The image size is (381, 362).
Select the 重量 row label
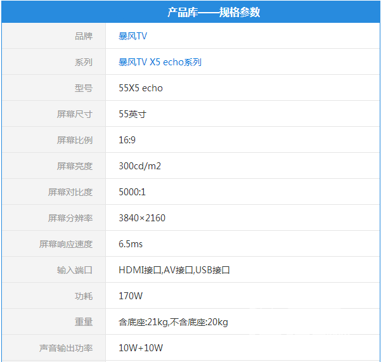(x=84, y=322)
